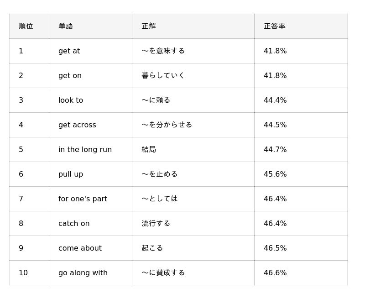This screenshot has width=365, height=299.
Task: Select the 'get on' word cell
Action: pyautogui.click(x=90, y=75)
